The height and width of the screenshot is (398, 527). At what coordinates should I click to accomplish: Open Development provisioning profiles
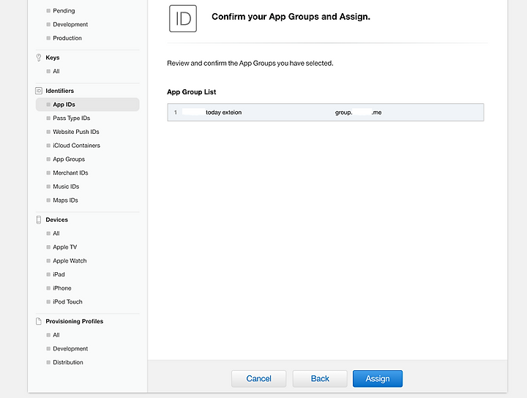70,349
